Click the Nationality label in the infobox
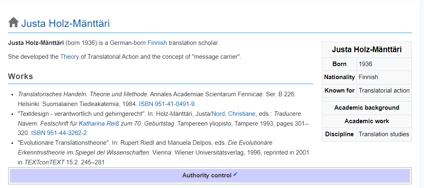Image resolution: width=424 pixels, height=188 pixels. click(x=339, y=77)
